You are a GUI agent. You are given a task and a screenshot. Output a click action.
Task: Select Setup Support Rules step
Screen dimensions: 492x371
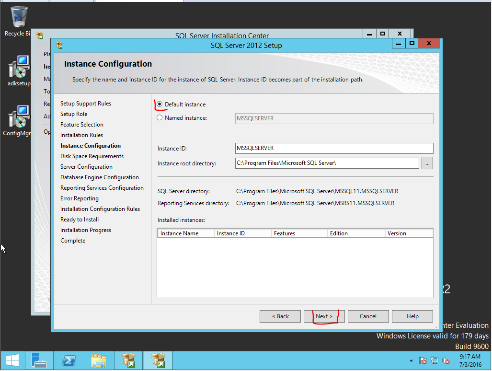86,103
